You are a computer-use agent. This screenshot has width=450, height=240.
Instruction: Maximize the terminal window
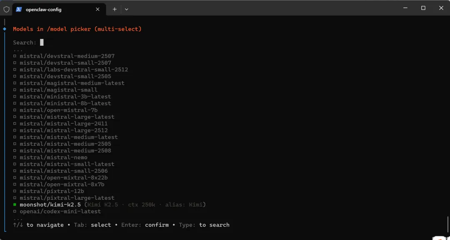pos(423,8)
